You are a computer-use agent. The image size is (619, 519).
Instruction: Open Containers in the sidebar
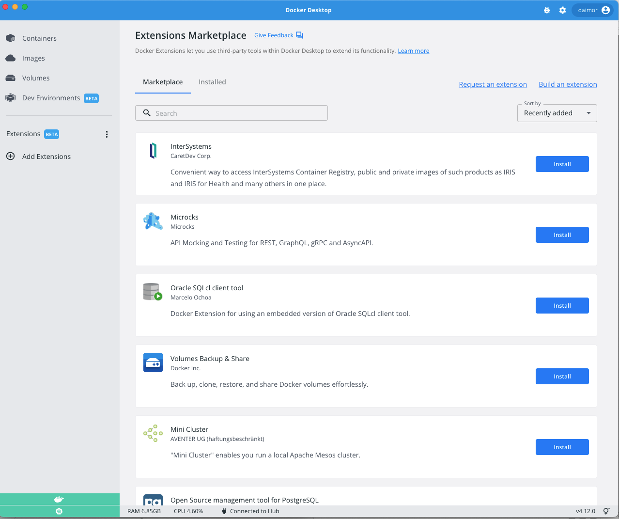[39, 38]
